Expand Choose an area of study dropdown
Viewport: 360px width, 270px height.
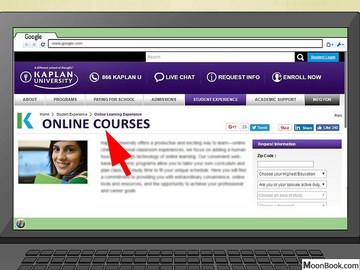point(292,195)
